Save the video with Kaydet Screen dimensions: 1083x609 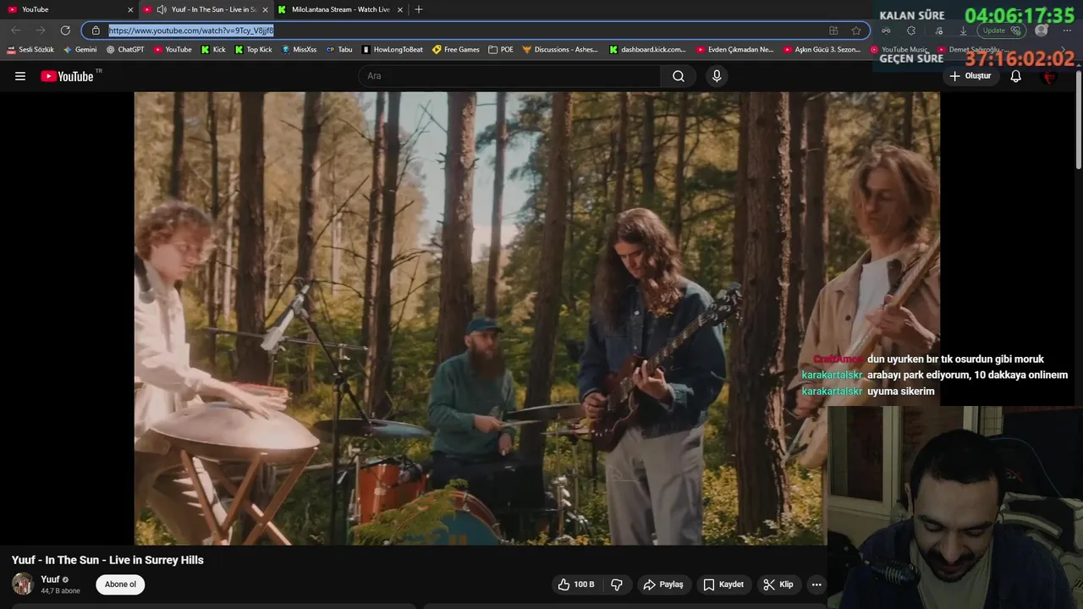723,584
